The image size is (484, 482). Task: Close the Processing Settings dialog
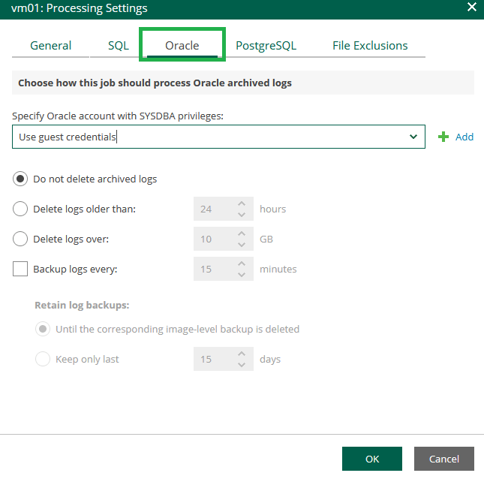(472, 7)
